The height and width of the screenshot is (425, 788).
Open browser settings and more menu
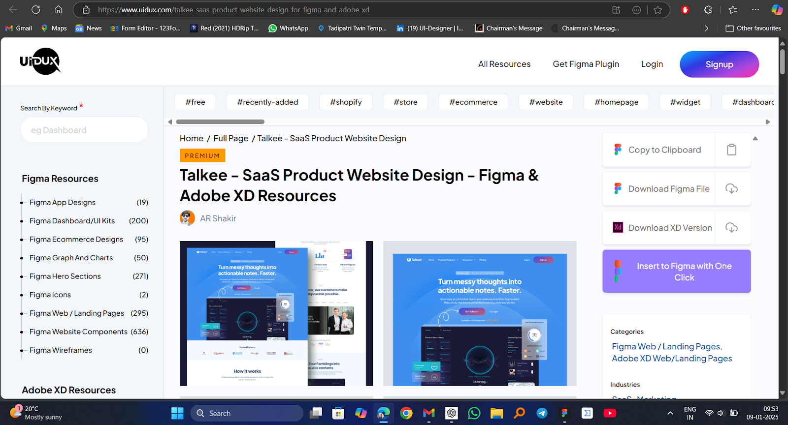(x=755, y=10)
